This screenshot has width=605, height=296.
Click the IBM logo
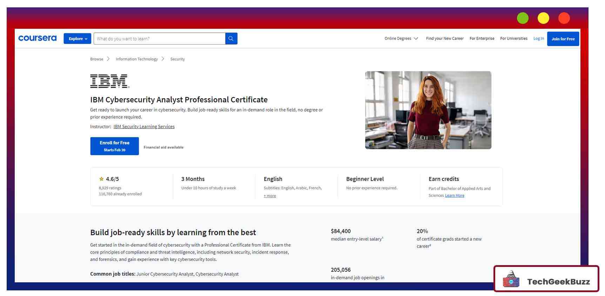pos(110,81)
